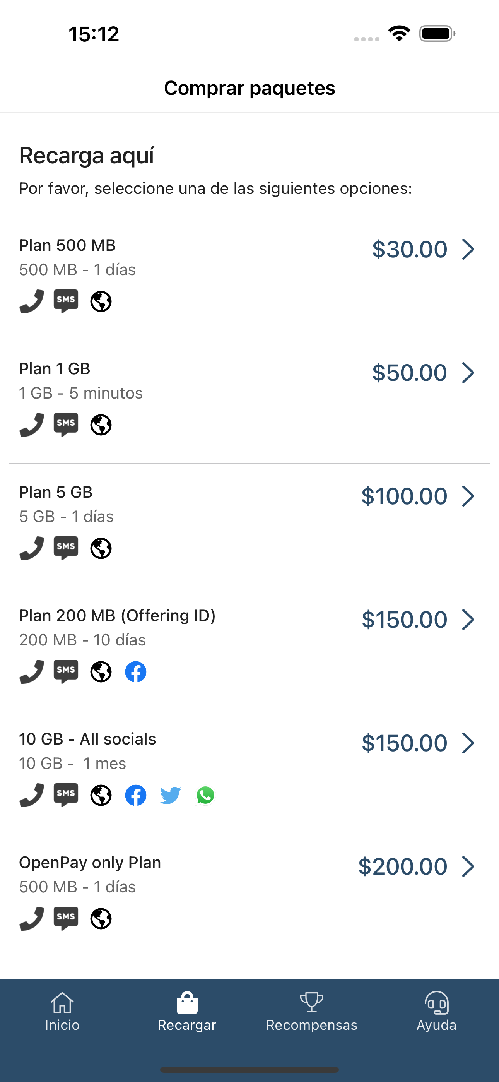Tap the globe internet icon under Plan 5 GB
Viewport: 499px width, 1082px height.
coord(101,548)
